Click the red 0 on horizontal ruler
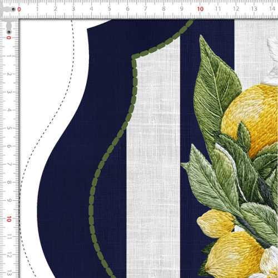278x278 pixels. 19,9
